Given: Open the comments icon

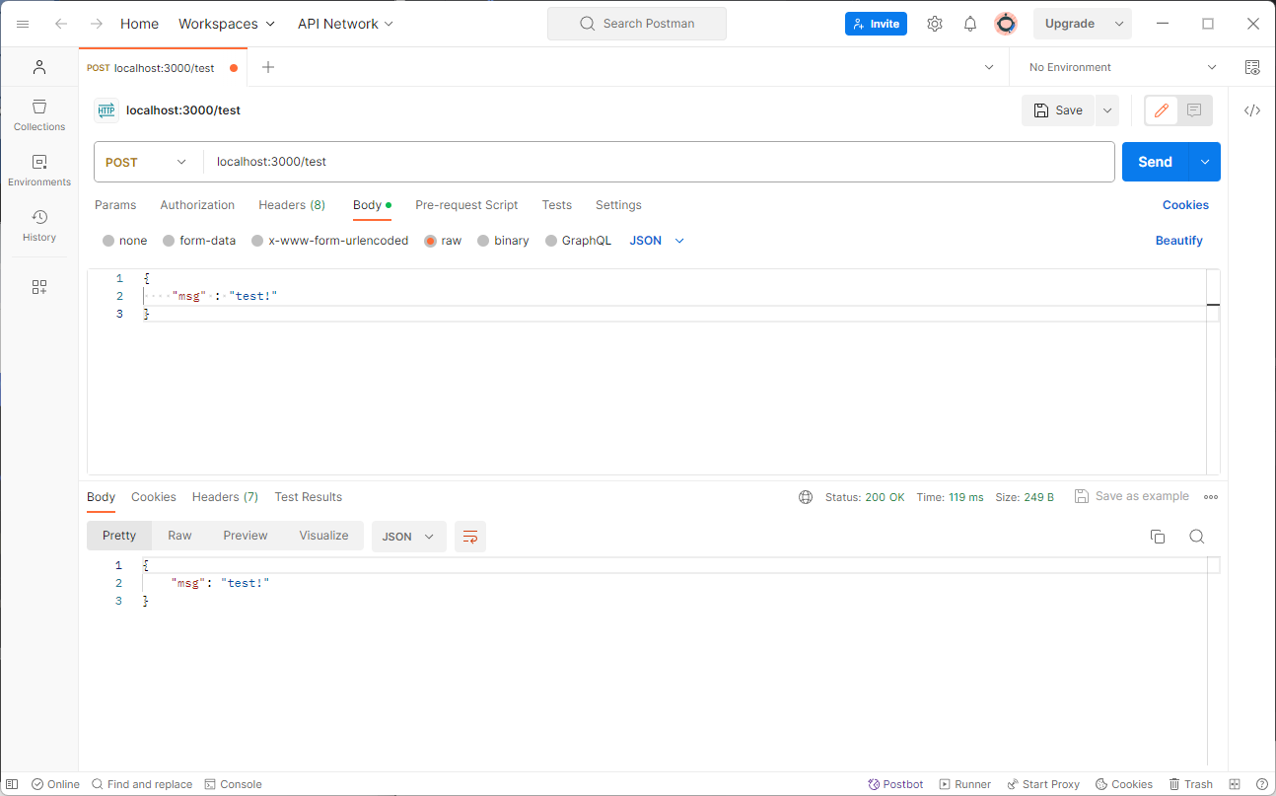Looking at the screenshot, I should point(1194,110).
